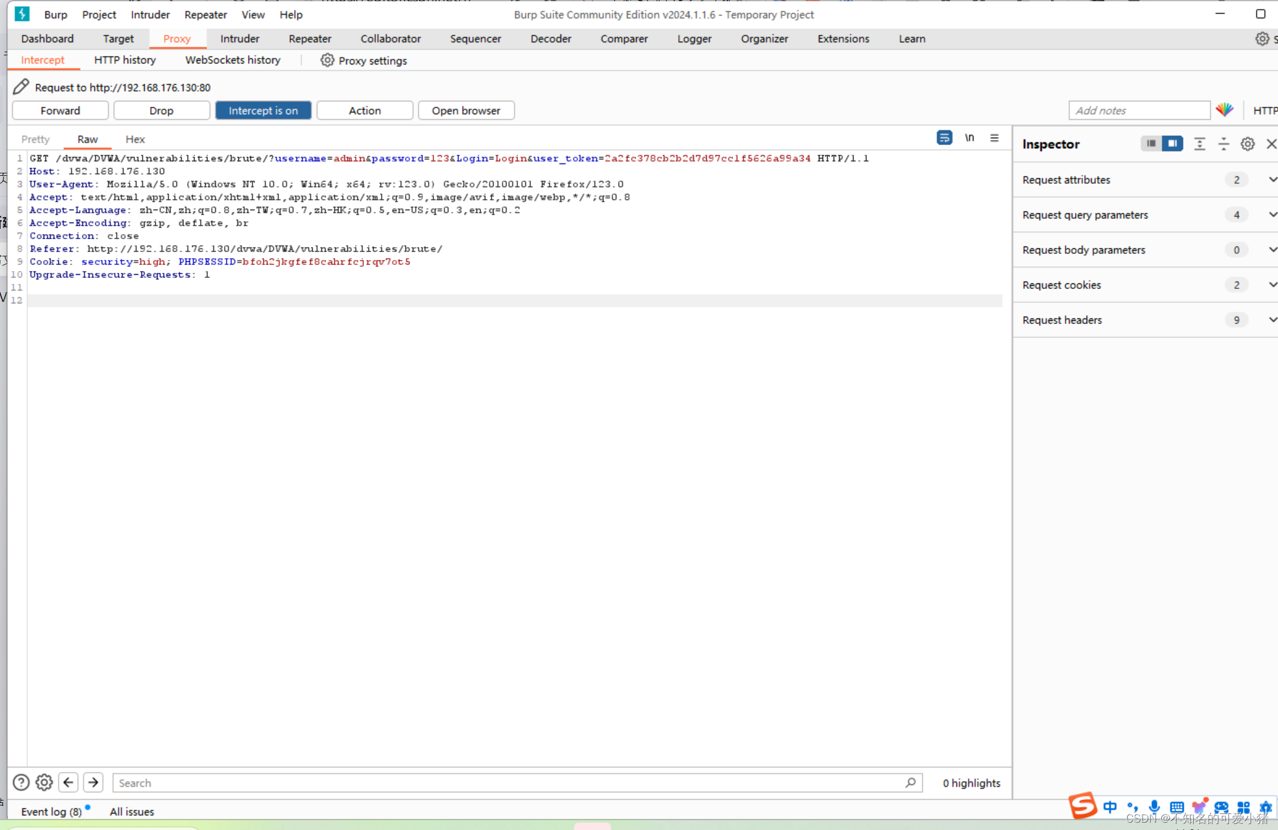Click the Burp Suite logo icon
The width and height of the screenshot is (1278, 830).
22,14
